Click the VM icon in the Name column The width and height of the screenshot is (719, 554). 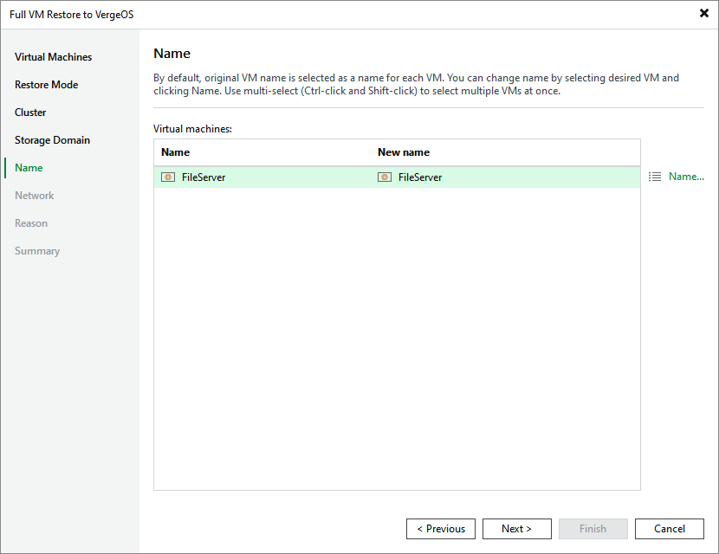pyautogui.click(x=168, y=177)
